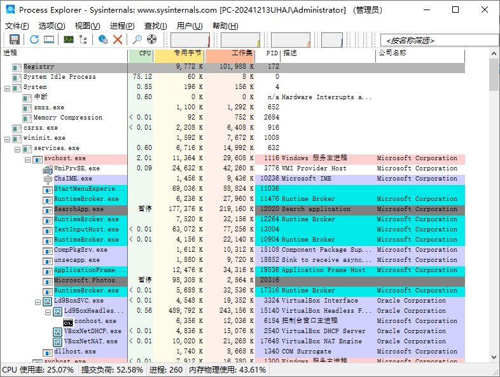Select the CompPkgSrv.exe row
The height and width of the screenshot is (377, 500).
[232, 250]
